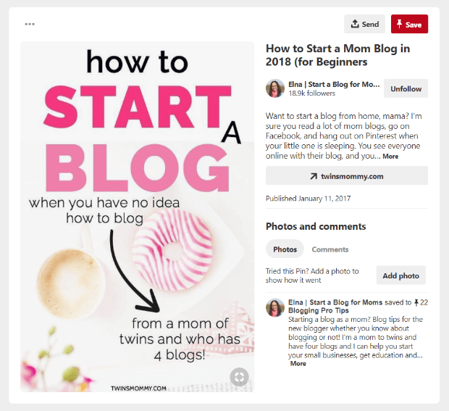This screenshot has height=411, width=449.
Task: Click Elna | Start a Blog for Moms name
Action: click(335, 302)
